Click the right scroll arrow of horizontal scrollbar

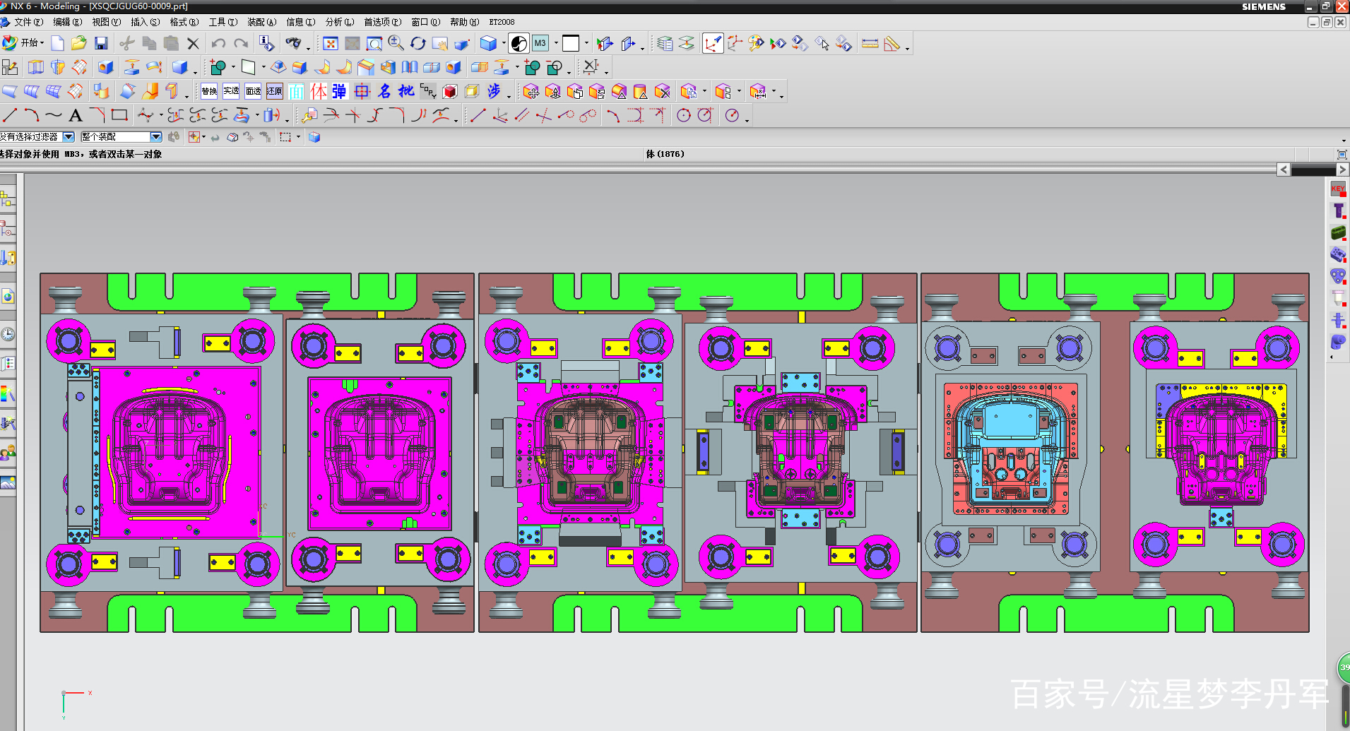1342,170
